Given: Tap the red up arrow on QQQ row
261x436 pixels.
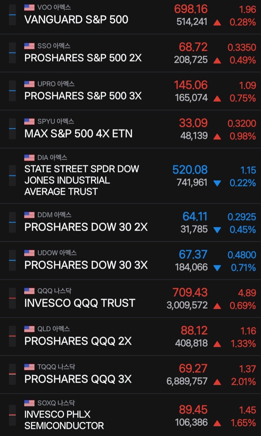Looking at the screenshot, I should pos(217,306).
